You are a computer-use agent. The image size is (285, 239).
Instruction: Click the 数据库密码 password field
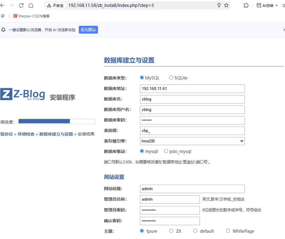coord(192,120)
